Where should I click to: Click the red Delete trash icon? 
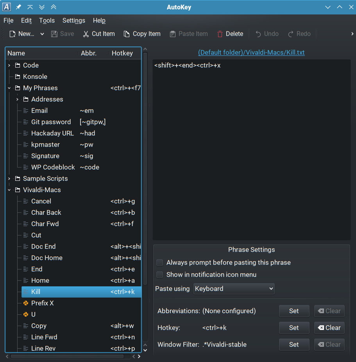tap(220, 34)
